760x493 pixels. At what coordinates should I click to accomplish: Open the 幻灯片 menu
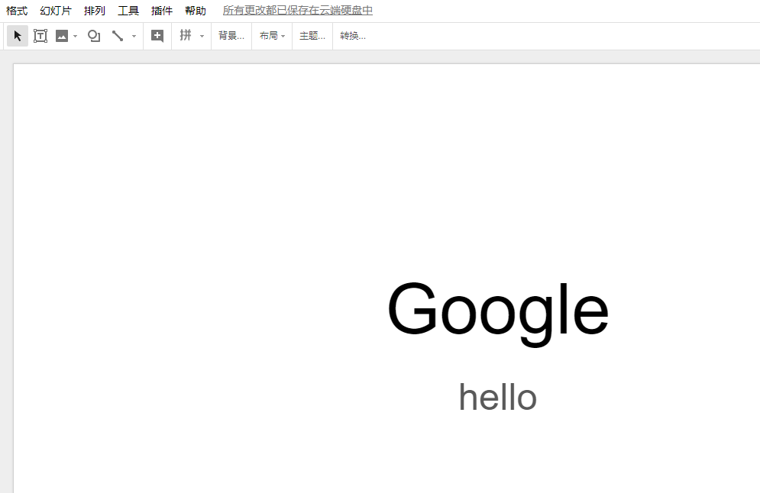point(55,10)
